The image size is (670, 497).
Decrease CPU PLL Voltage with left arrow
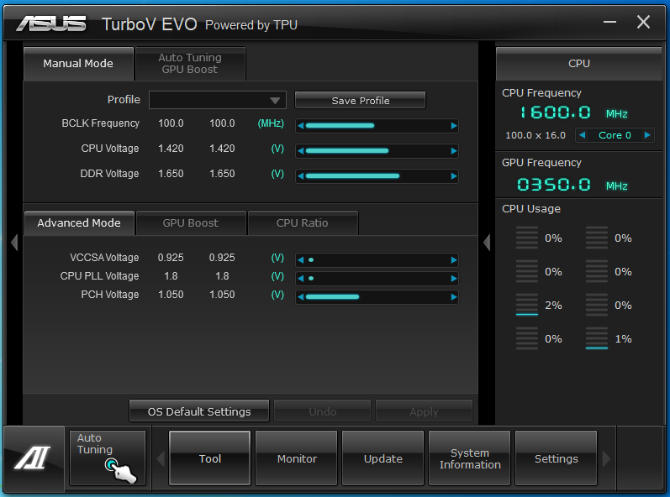(x=301, y=279)
